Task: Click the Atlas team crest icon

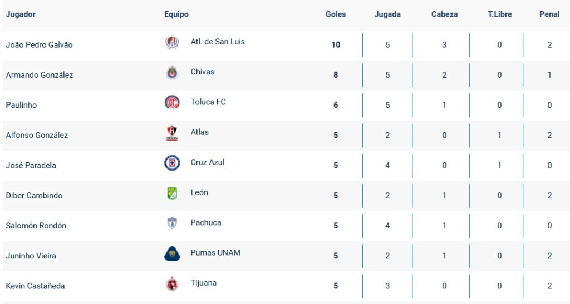Action: 172,133
